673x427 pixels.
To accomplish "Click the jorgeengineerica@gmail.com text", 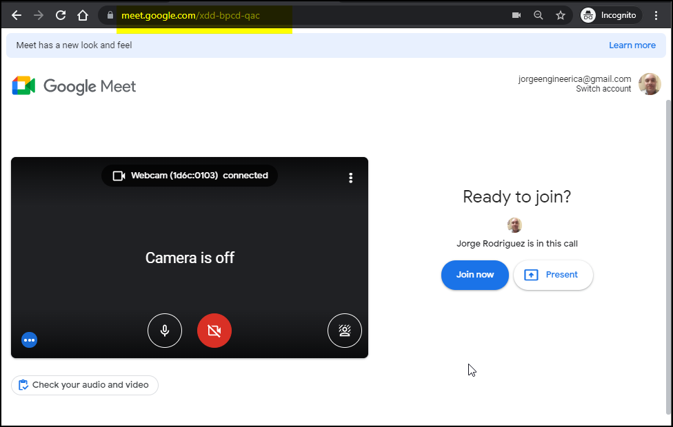I will click(x=574, y=79).
